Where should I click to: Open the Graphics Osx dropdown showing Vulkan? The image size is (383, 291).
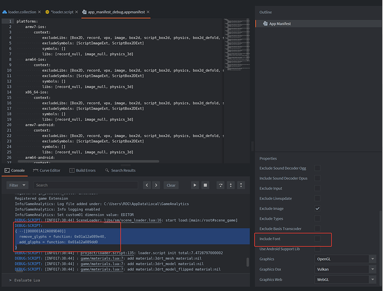tap(345, 269)
